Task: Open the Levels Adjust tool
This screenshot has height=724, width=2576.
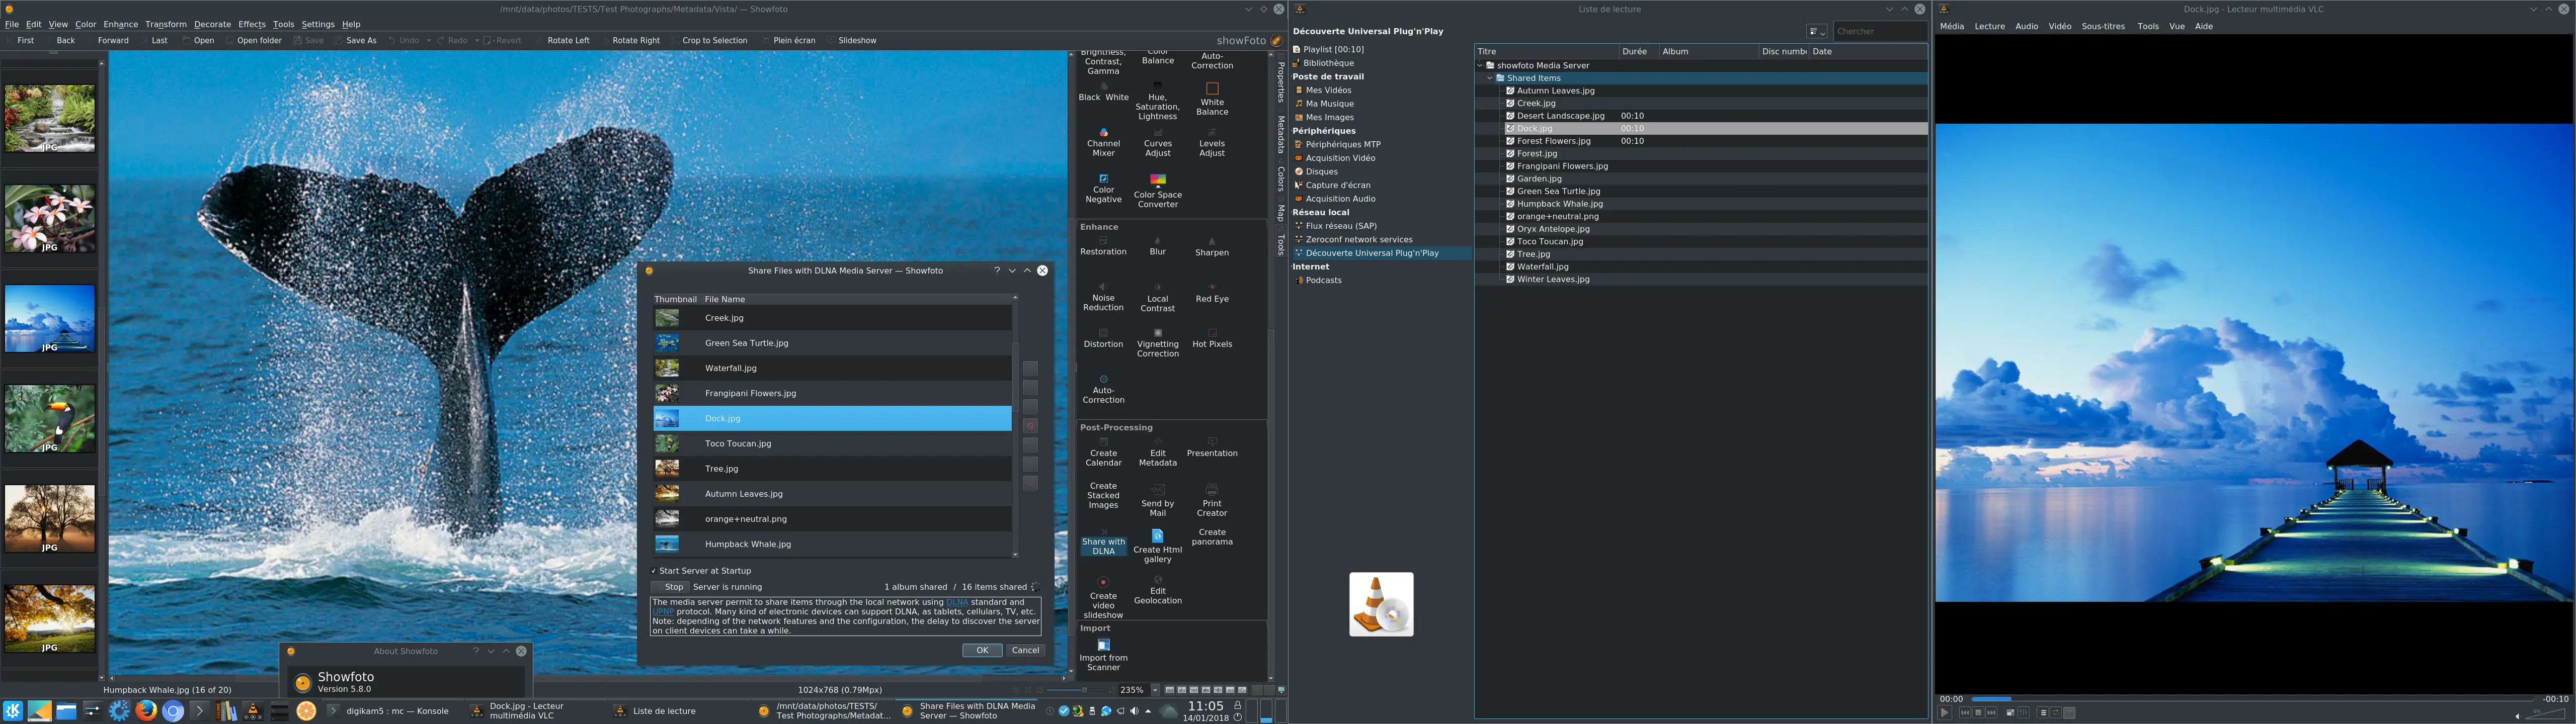Action: (x=1211, y=143)
